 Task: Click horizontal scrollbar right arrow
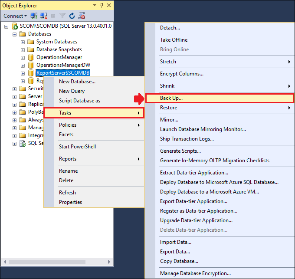pos(109,262)
